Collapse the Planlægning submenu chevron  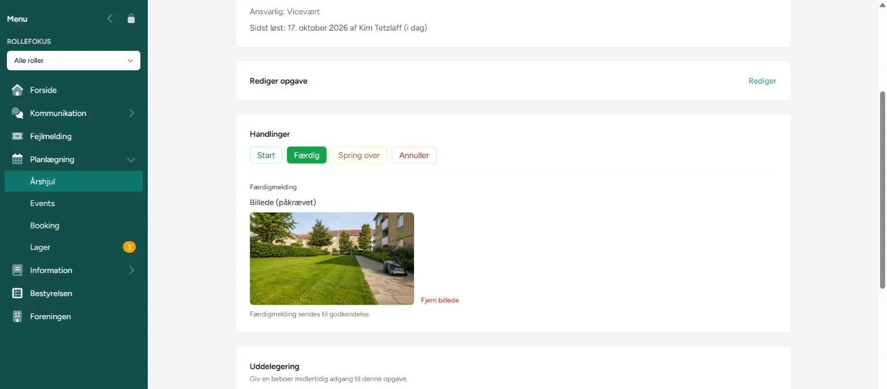(131, 159)
